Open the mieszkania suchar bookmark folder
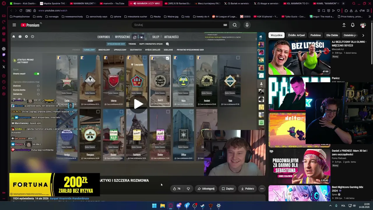Screen dimensions: 373x210 (136, 17)
